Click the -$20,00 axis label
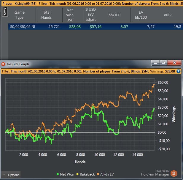 (164, 149)
